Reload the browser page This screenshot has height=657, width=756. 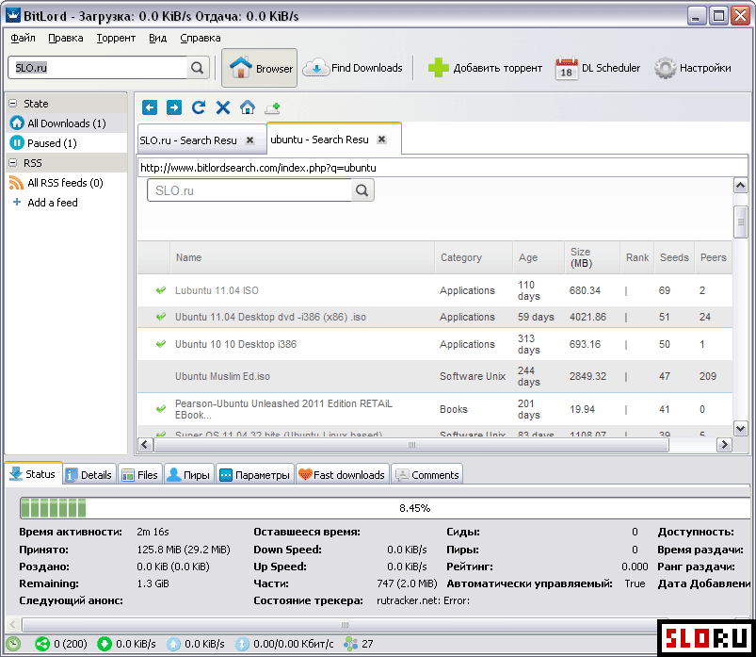pyautogui.click(x=199, y=107)
